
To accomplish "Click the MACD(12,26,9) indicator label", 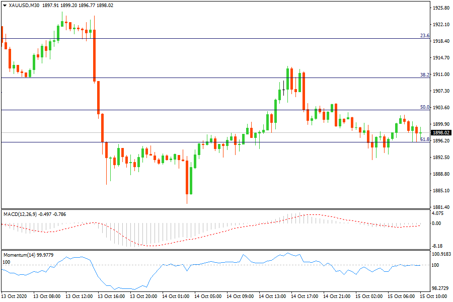I will 21,214.
